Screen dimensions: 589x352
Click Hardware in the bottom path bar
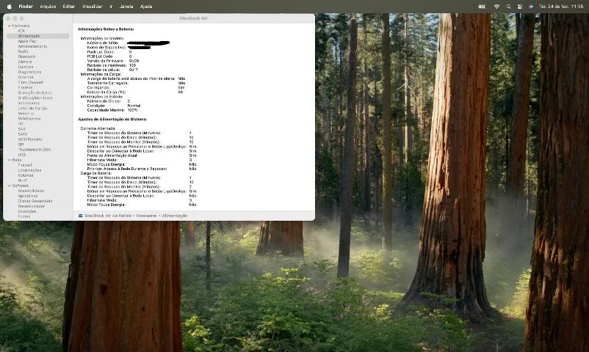click(x=146, y=216)
